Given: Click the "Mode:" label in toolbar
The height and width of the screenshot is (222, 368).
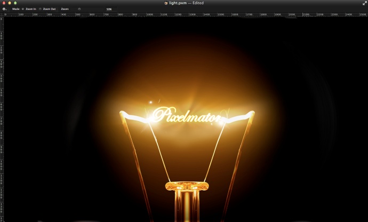Looking at the screenshot, I should point(16,9).
